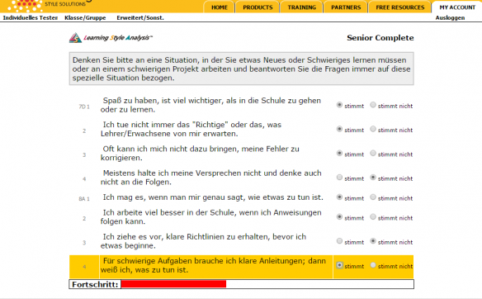Open the Erweitert/Sonst. menu
Image resolution: width=482 pixels, height=299 pixels.
pyautogui.click(x=140, y=18)
